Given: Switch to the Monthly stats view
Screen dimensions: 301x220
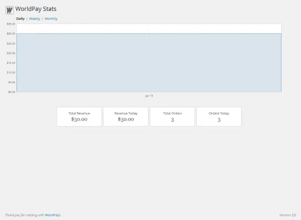Looking at the screenshot, I should point(51,19).
